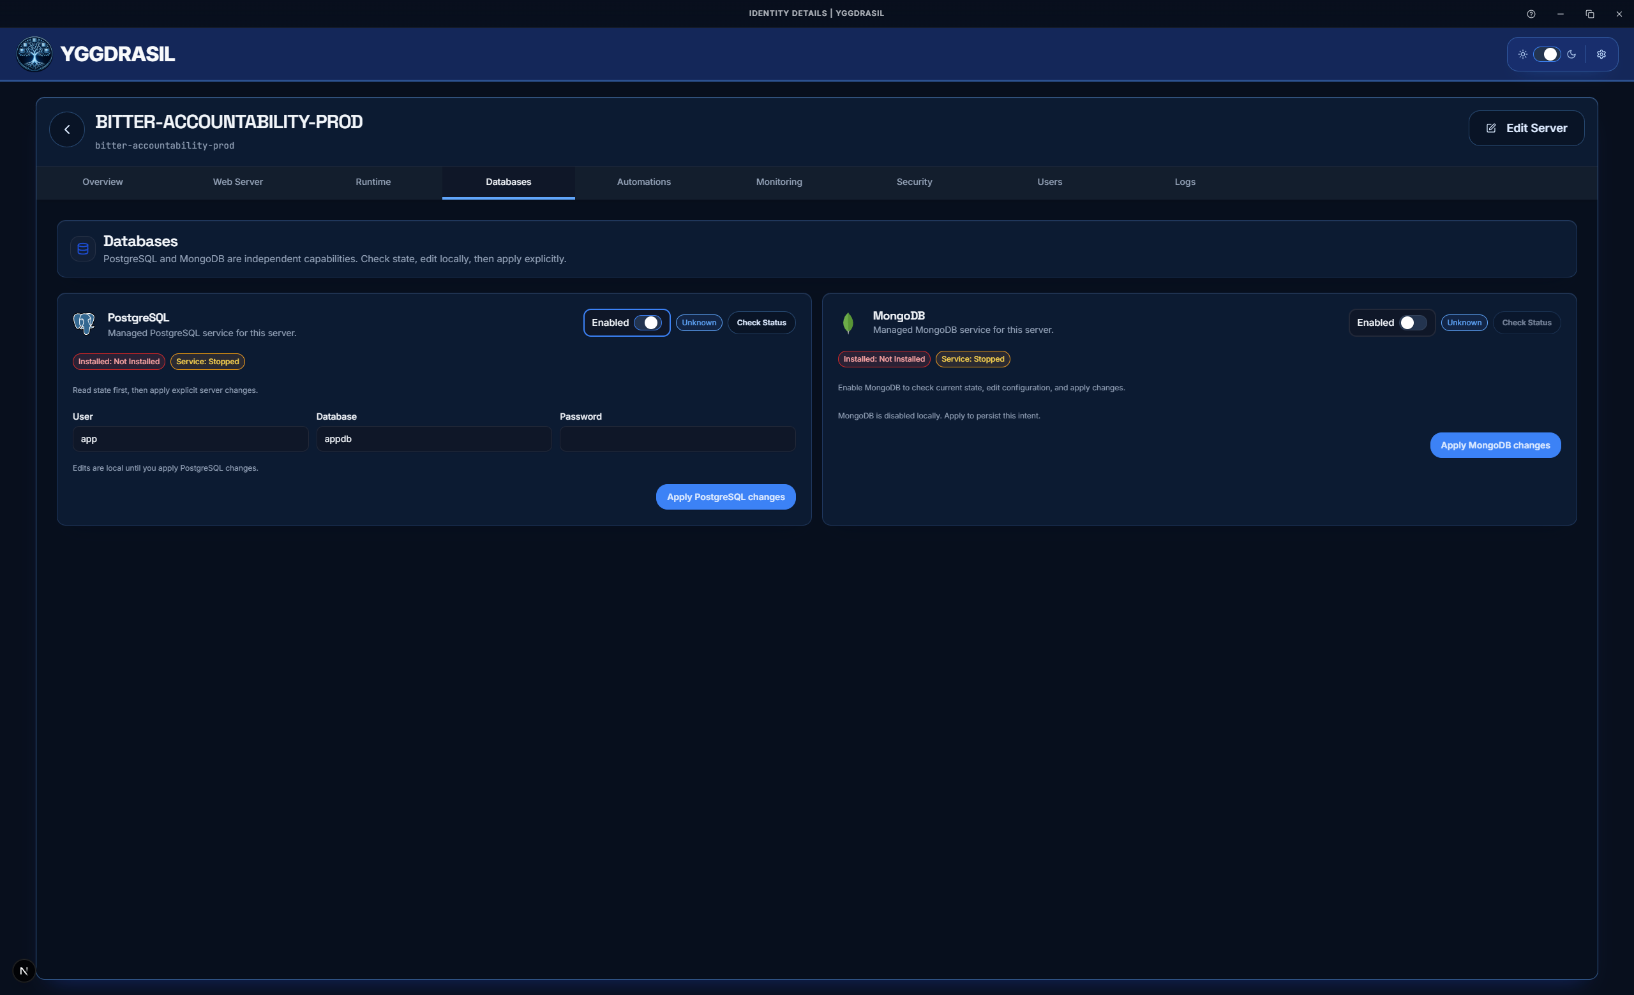Disable the PostgreSQL Enabled toggle

(x=649, y=323)
